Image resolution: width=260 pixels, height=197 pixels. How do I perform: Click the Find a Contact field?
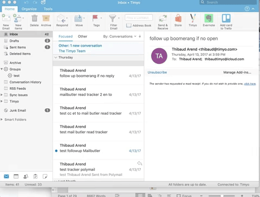click(x=139, y=18)
